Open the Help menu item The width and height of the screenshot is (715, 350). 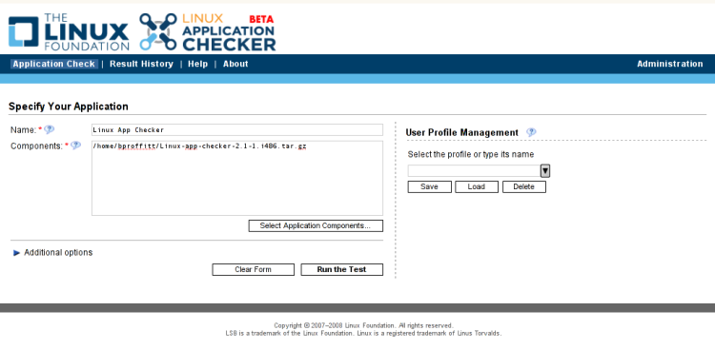click(198, 64)
